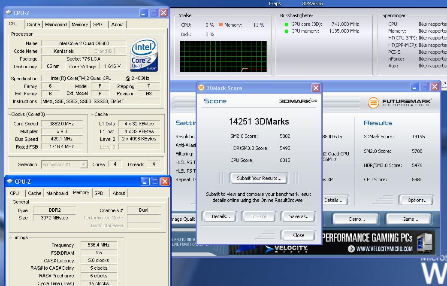The width and height of the screenshot is (447, 286).
Task: Click Submit Your Results button
Action: click(x=259, y=178)
